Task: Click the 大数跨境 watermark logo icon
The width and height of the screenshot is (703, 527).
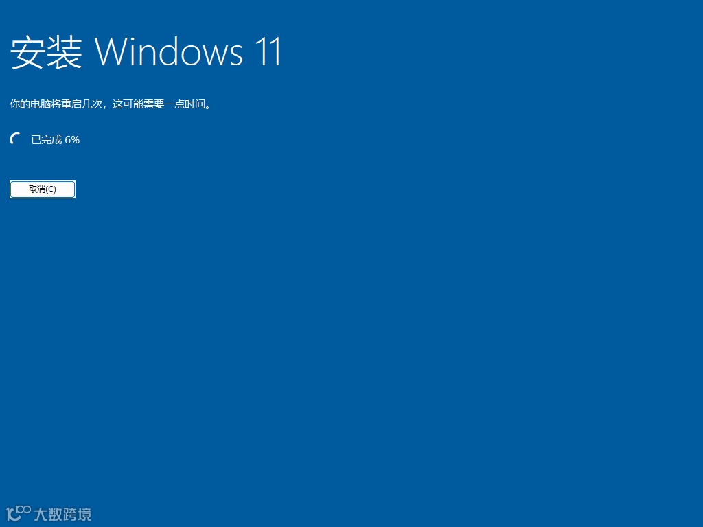Action: click(19, 513)
